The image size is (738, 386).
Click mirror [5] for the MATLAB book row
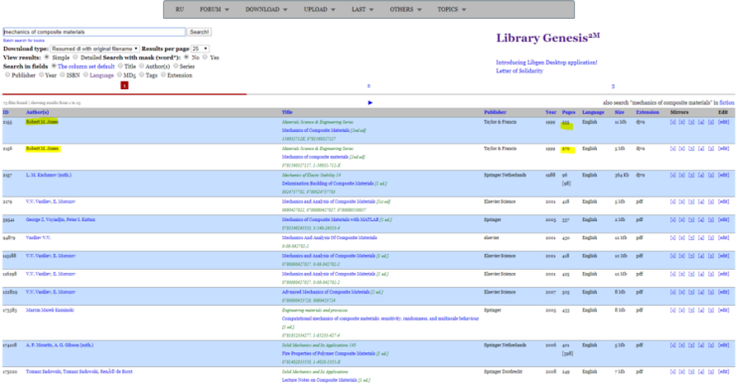[711, 220]
